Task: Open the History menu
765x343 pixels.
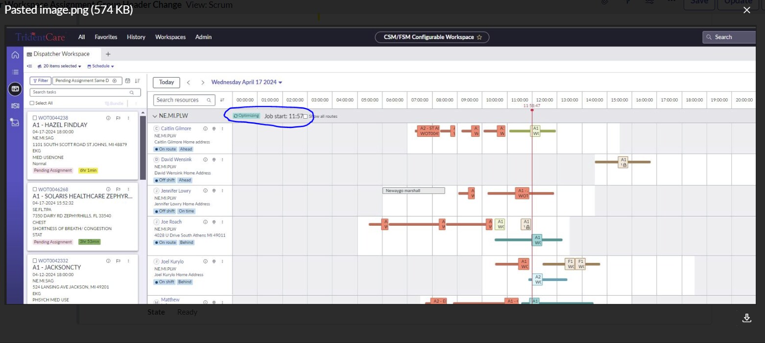Action: pos(136,37)
